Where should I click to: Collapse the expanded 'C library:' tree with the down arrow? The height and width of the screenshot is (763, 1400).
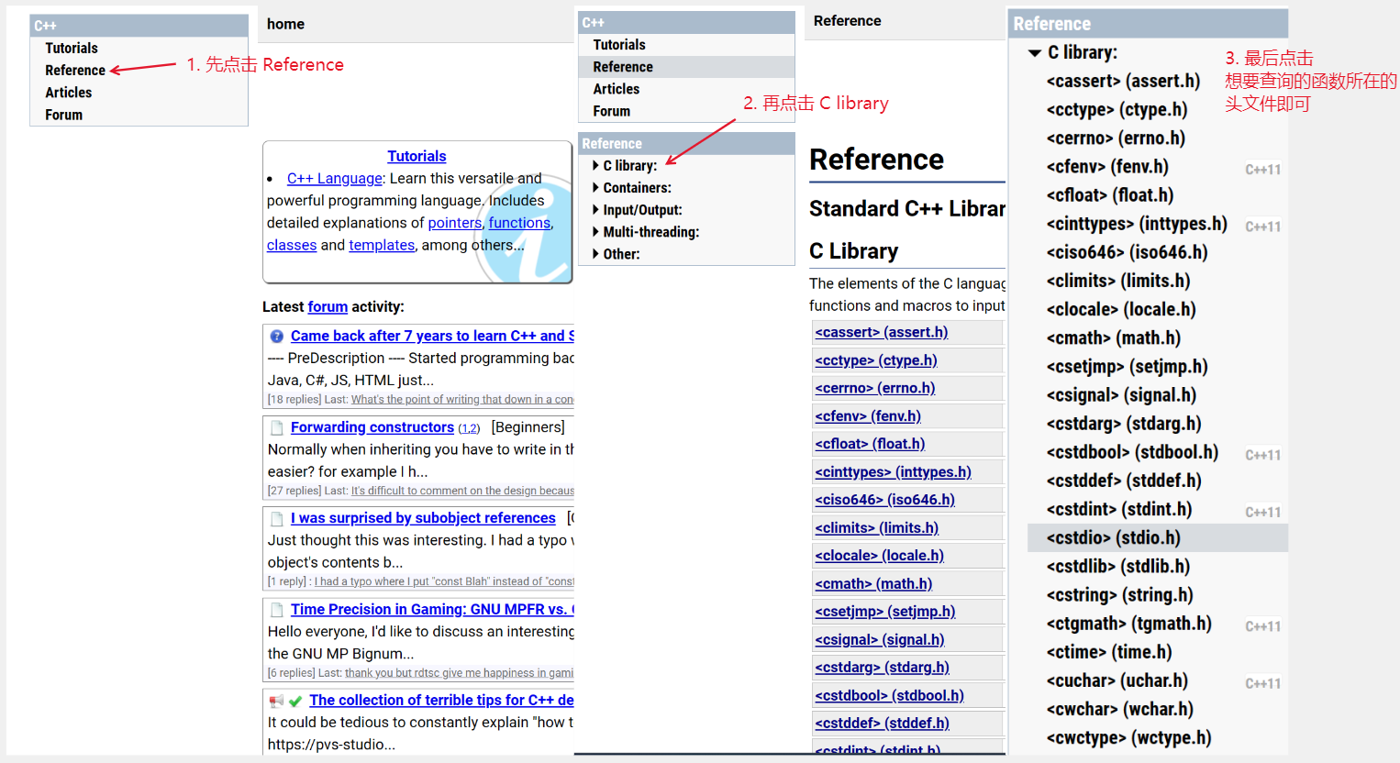(1035, 53)
